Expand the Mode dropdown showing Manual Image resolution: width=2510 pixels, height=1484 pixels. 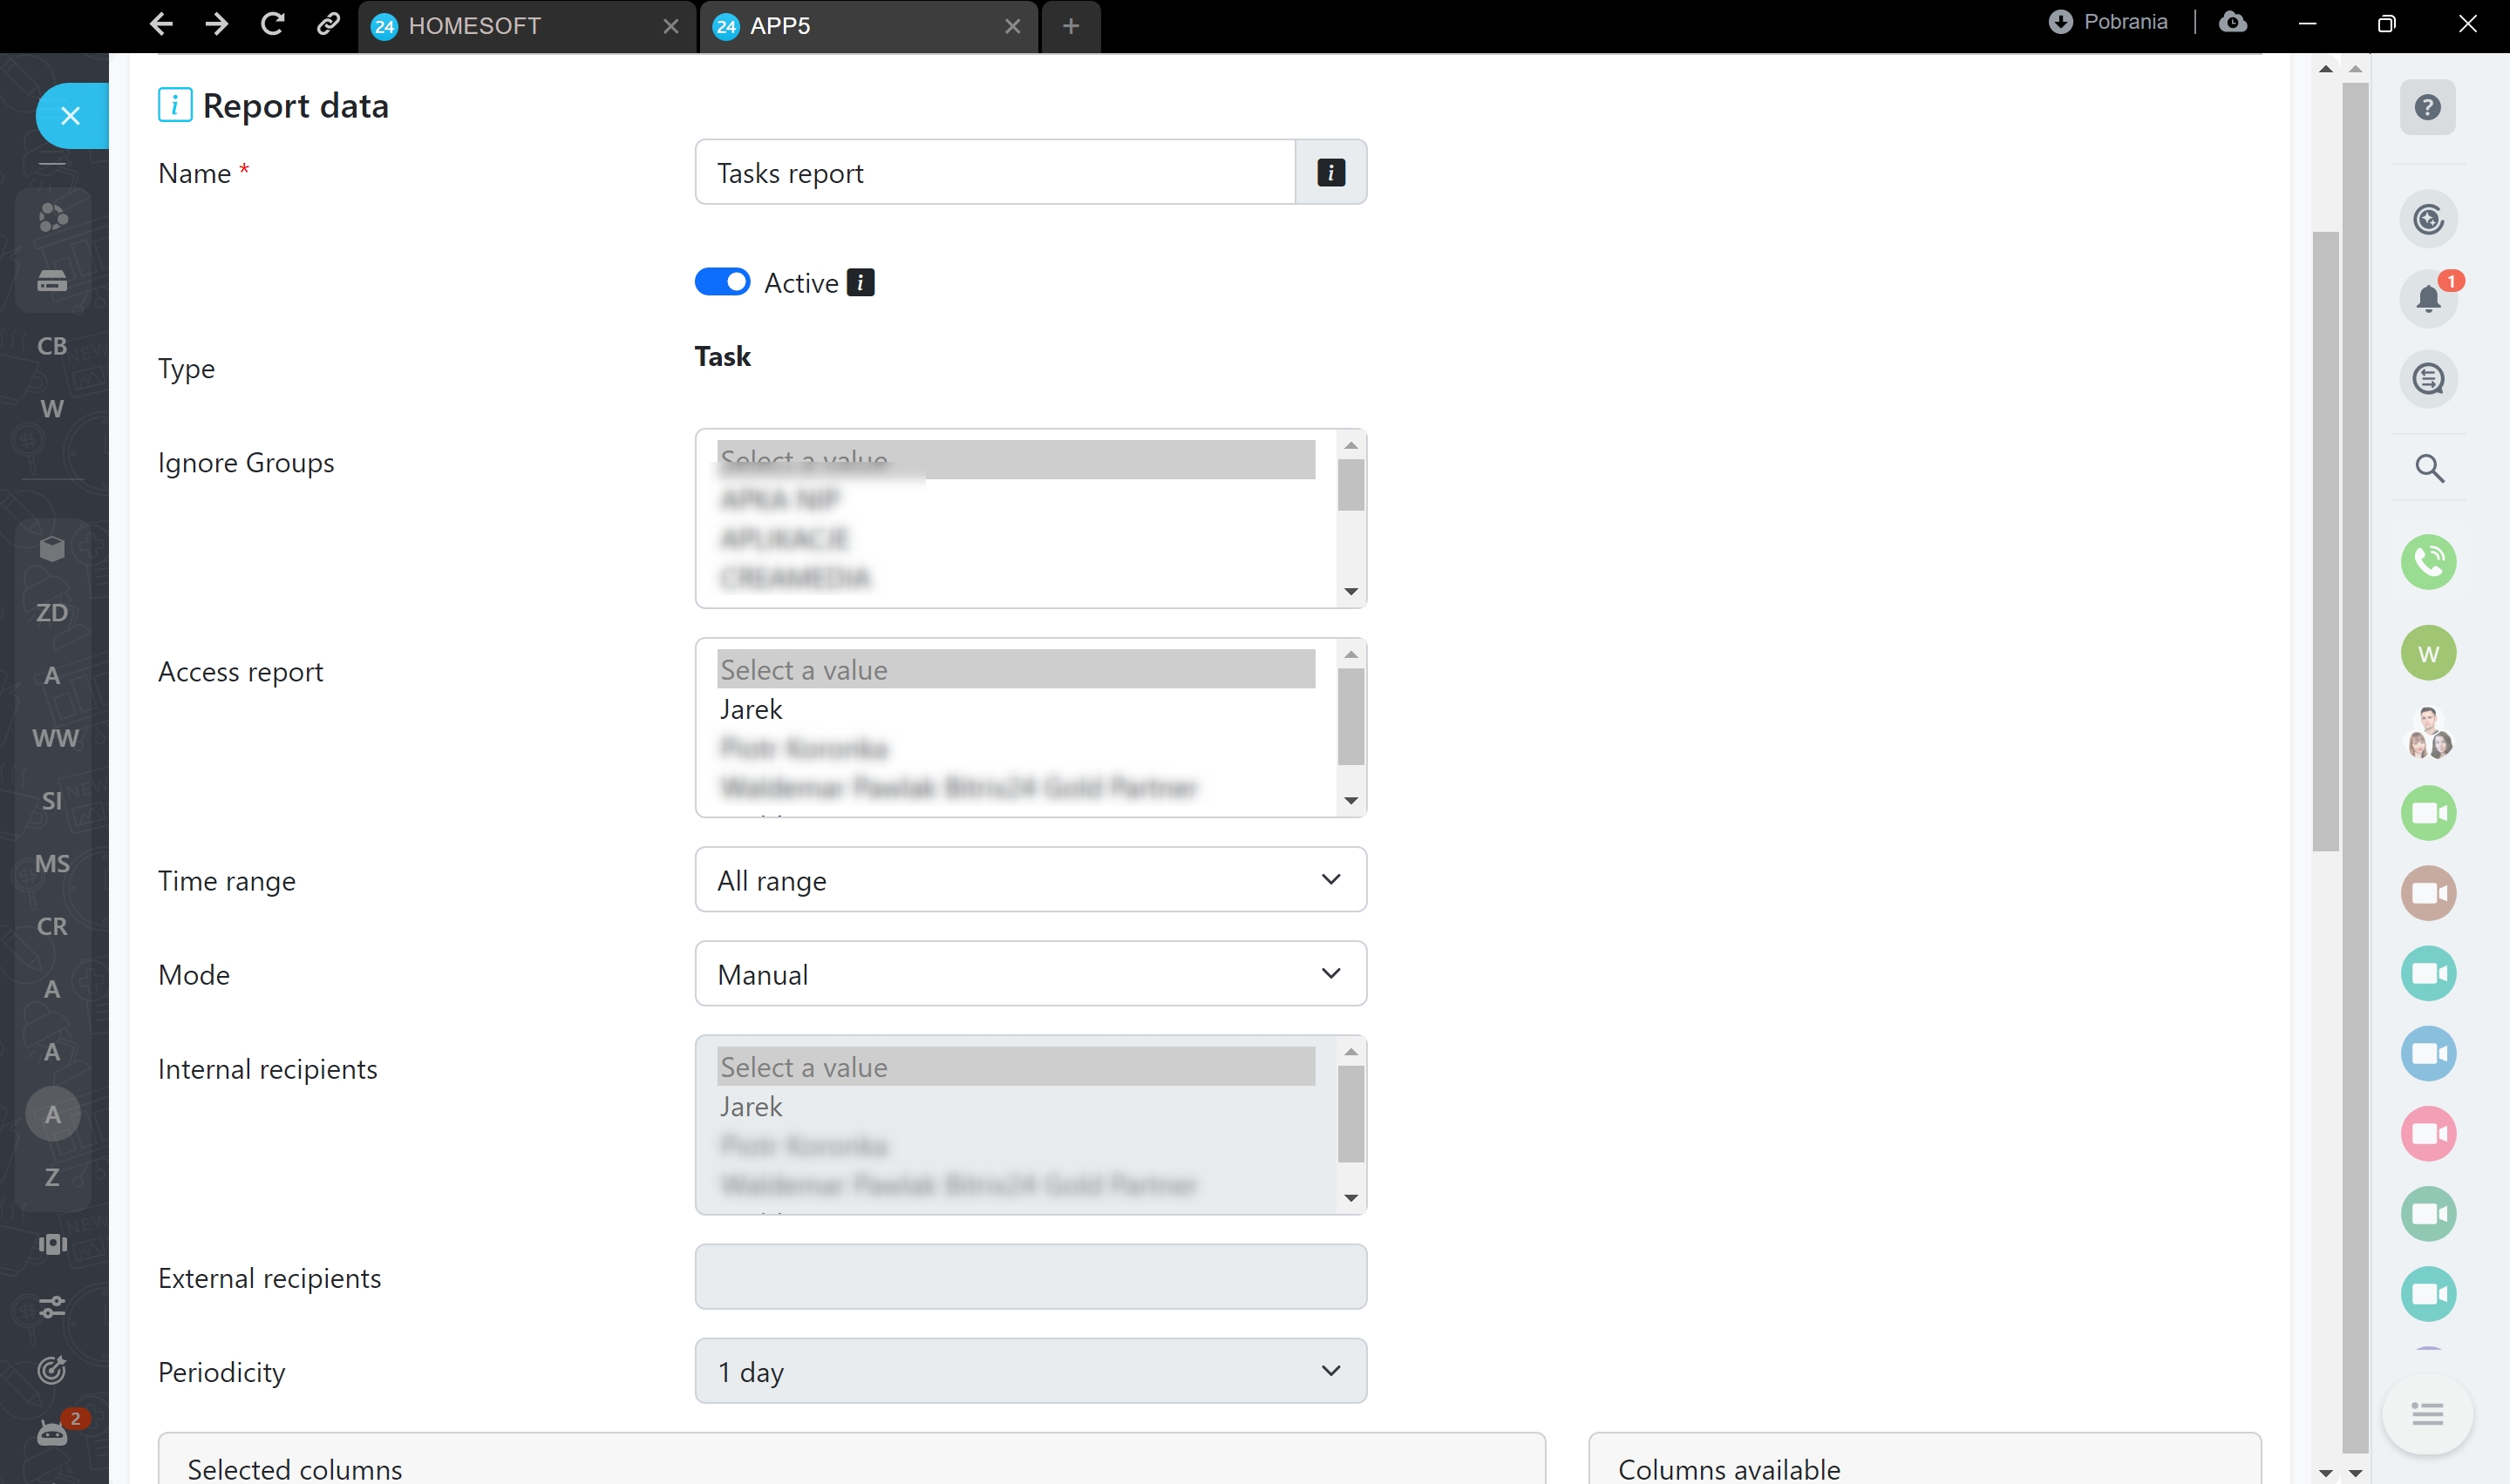pyautogui.click(x=1030, y=974)
